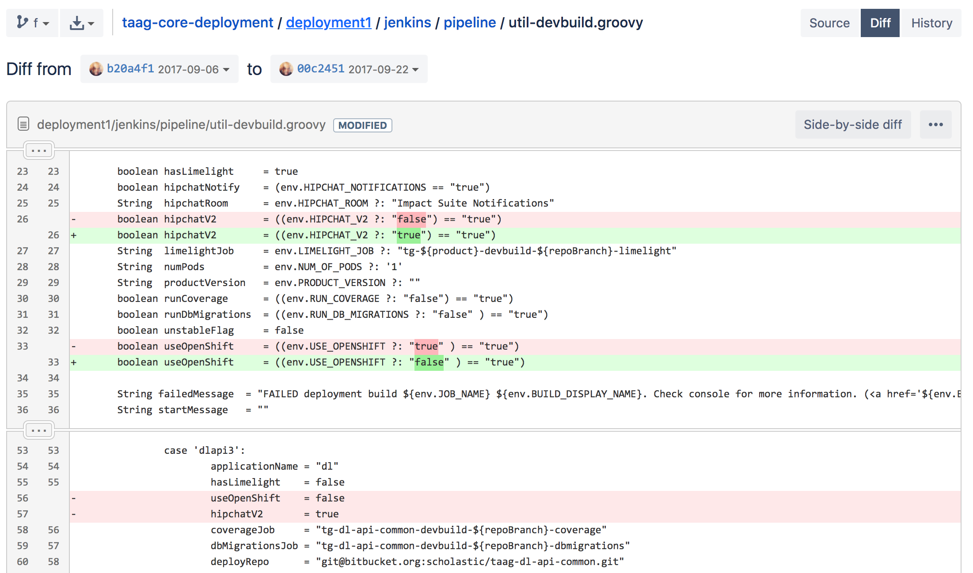Viewport: 973px width, 573px height.
Task: Click the file document icon in diff header
Action: (23, 124)
